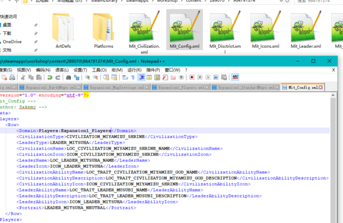Image resolution: width=343 pixels, height=223 pixels.
Task: Open the 运行(R) menu
Action: point(134,70)
